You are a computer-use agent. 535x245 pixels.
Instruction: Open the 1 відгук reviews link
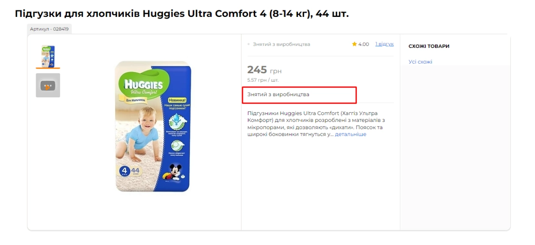[x=385, y=44]
